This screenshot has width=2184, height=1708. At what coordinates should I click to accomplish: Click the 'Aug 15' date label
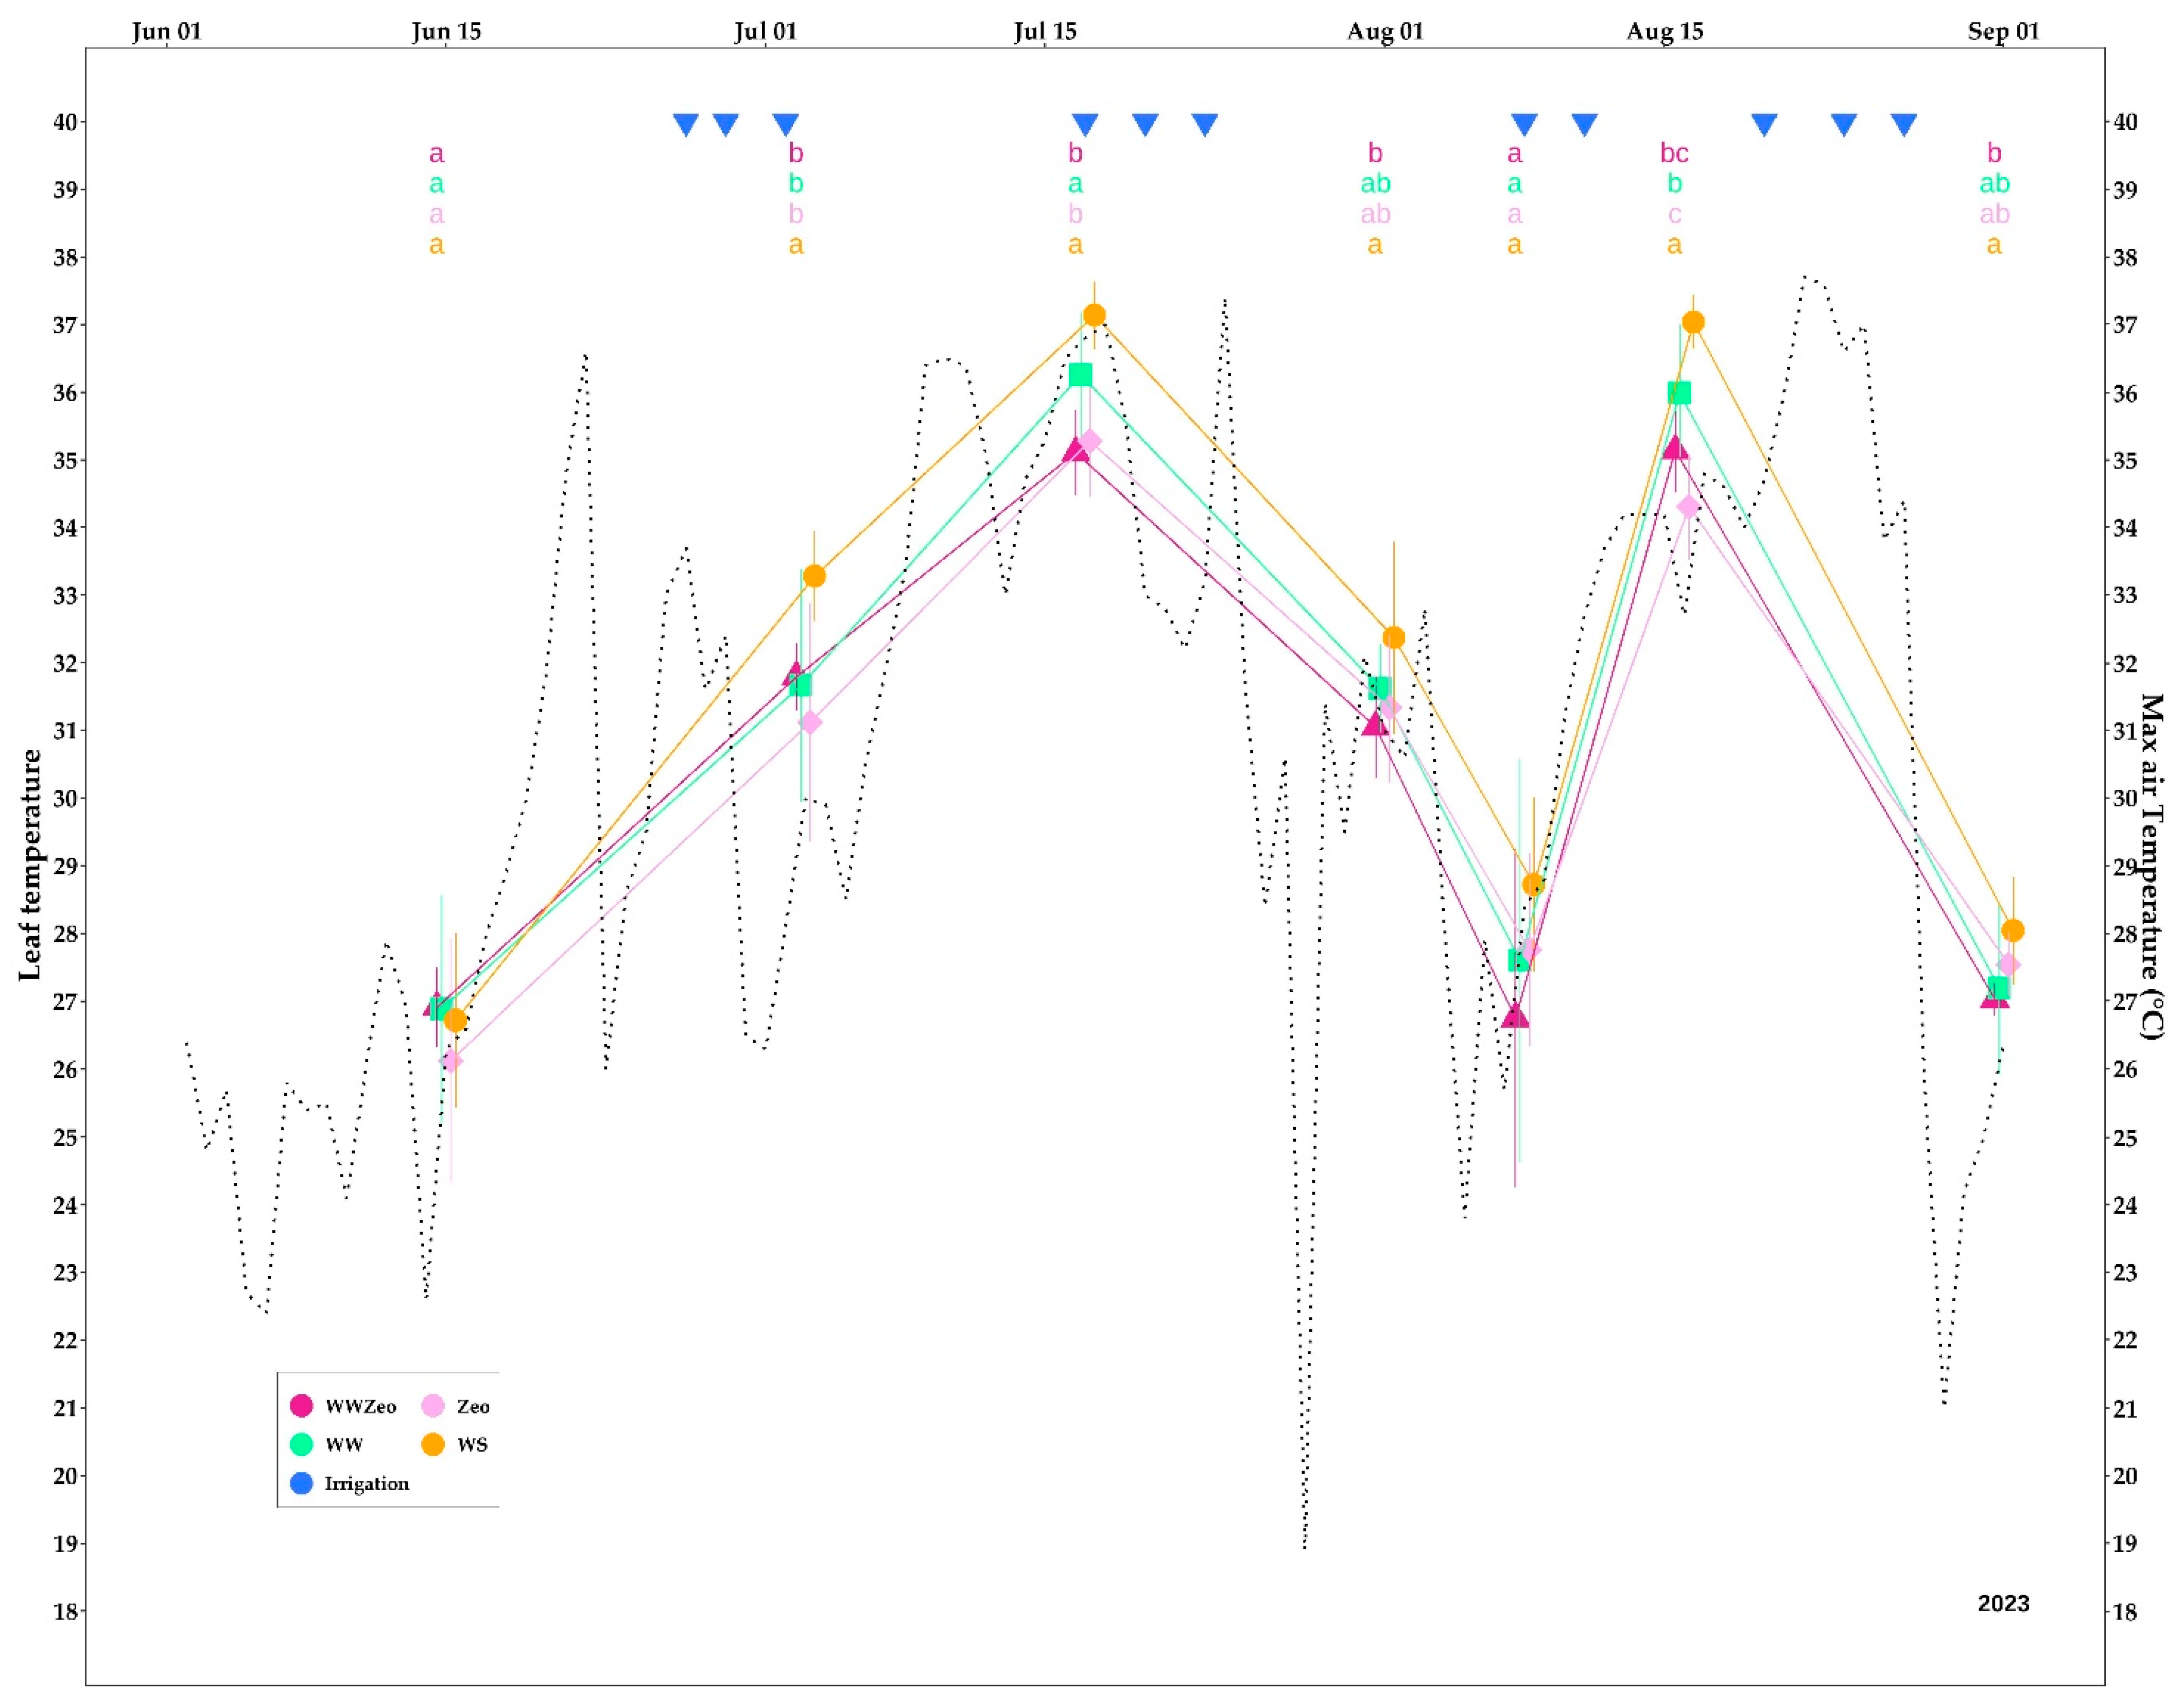click(x=1664, y=31)
